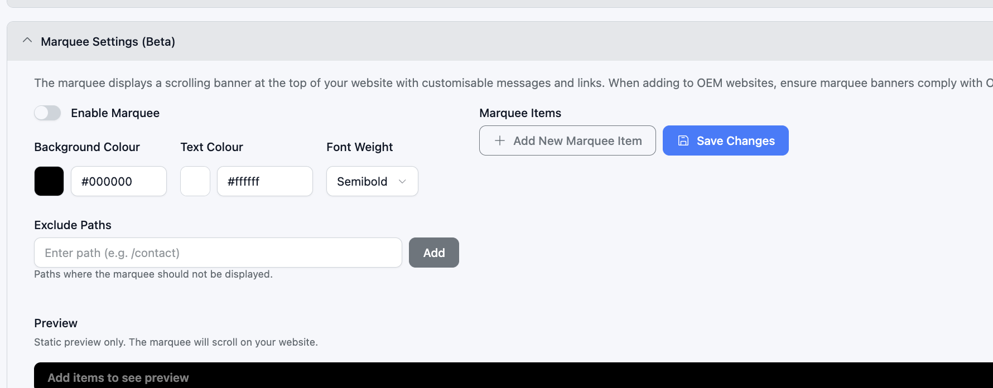Click the Marquee Settings (Beta) header title

coord(108,42)
